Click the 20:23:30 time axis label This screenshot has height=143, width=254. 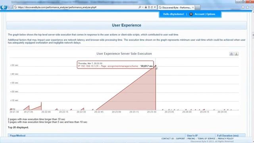coord(152,112)
